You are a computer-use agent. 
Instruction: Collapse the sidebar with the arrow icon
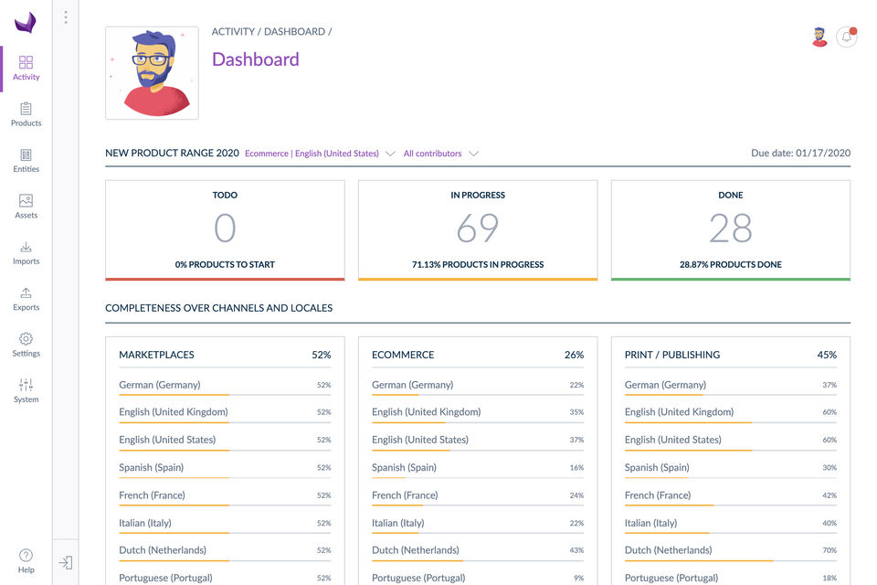pos(66,563)
